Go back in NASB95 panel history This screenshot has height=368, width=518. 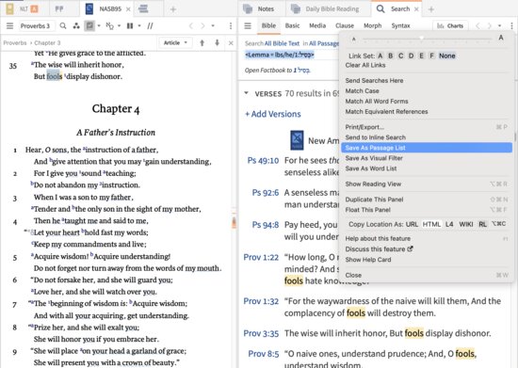point(190,25)
